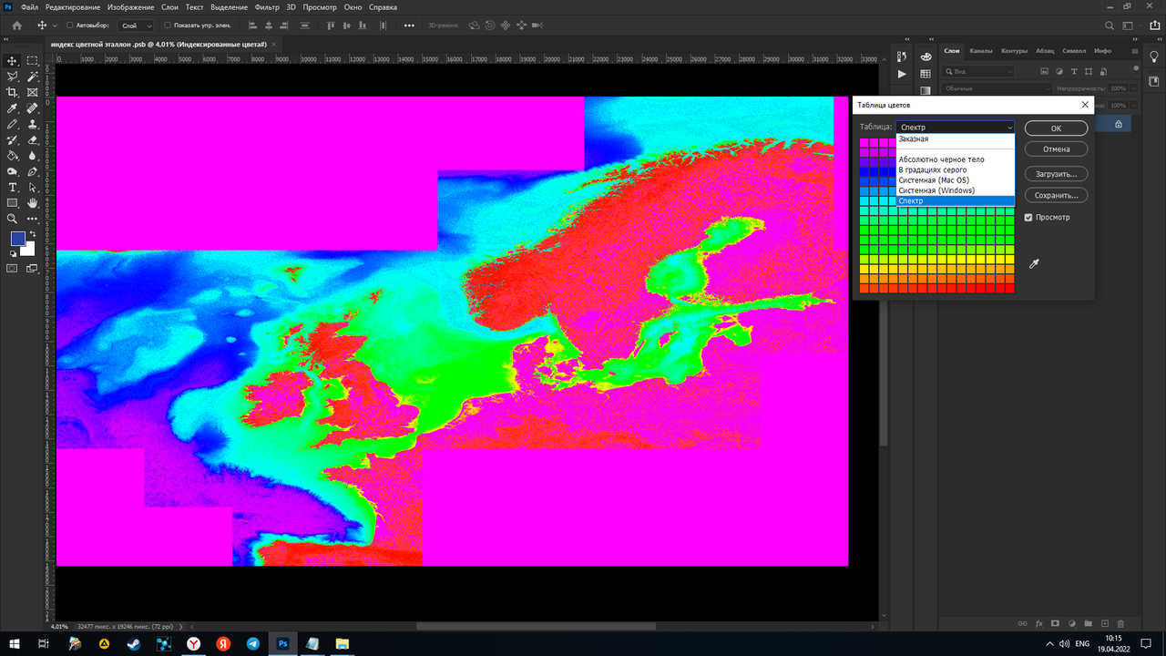Select the Zoom tool in left toolbar
Screen dimensions: 1166x656
[13, 219]
